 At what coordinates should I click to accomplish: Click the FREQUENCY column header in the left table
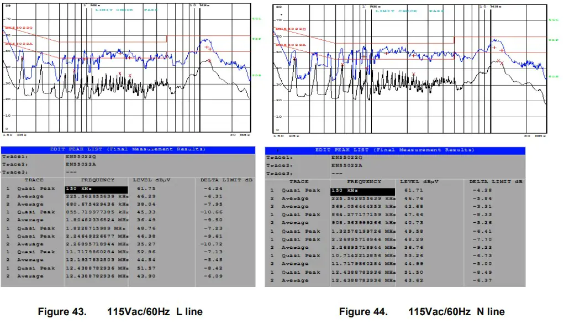tap(97, 180)
